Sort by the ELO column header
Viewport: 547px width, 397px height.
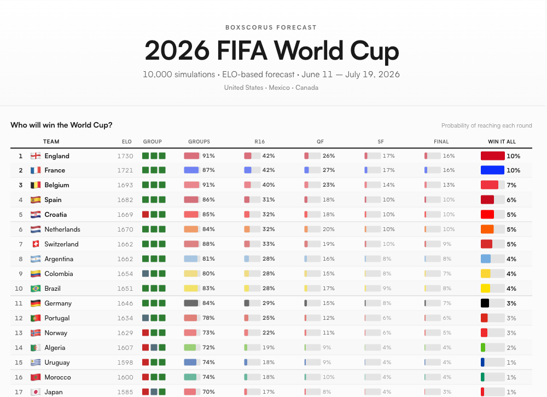click(127, 142)
